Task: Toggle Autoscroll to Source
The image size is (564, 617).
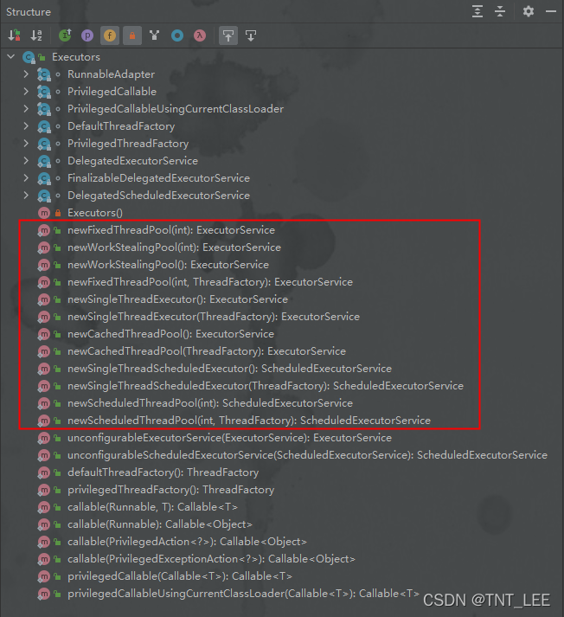Action: pos(228,35)
